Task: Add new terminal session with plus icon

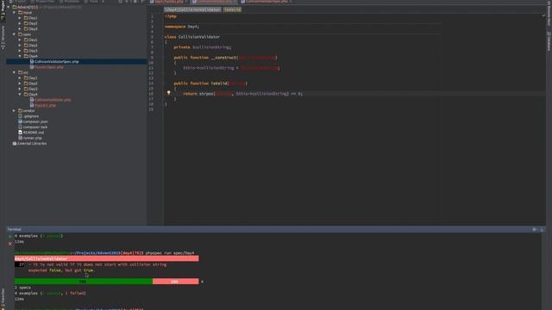Action: (x=9, y=236)
